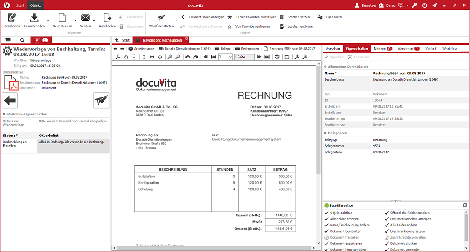Click the Bearbeiten edit icon

(12, 18)
